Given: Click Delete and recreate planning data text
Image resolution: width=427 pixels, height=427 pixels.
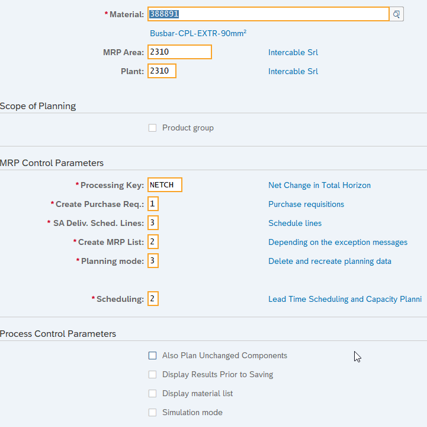Looking at the screenshot, I should 329,261.
